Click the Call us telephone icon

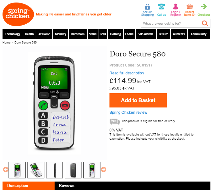pos(162,7)
